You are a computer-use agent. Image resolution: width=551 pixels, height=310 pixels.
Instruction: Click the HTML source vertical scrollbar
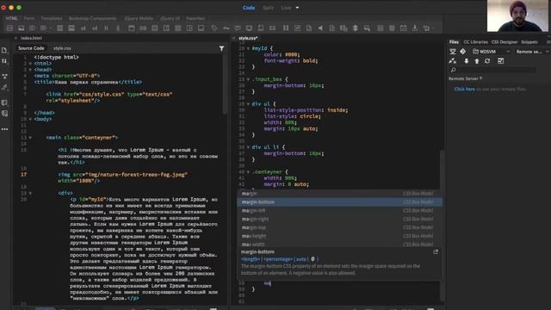[x=225, y=84]
